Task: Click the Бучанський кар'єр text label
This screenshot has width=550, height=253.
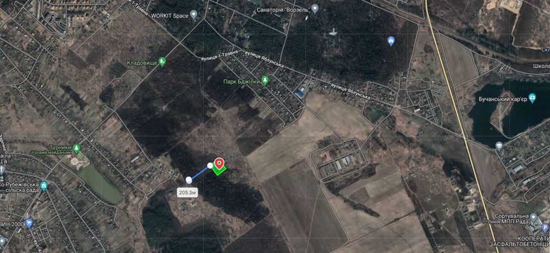Action: [502, 99]
